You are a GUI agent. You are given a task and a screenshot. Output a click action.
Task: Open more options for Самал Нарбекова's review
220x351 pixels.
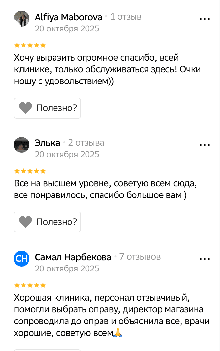[x=204, y=259]
